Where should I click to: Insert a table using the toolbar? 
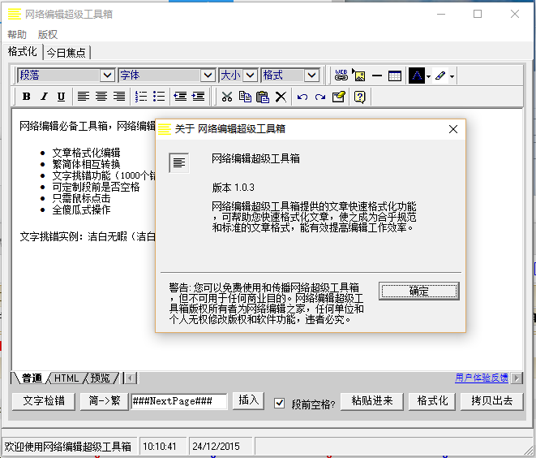tap(395, 76)
